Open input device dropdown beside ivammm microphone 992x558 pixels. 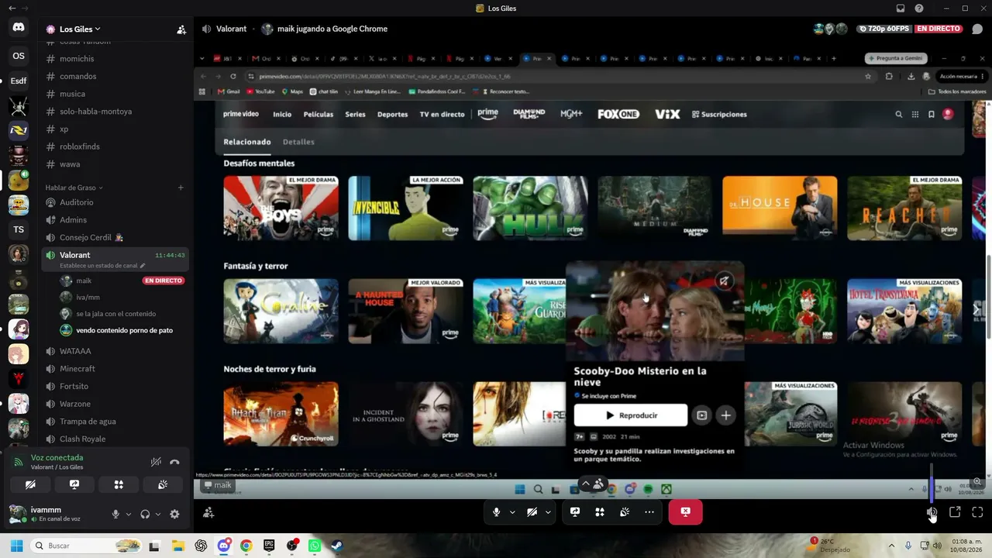[129, 514]
